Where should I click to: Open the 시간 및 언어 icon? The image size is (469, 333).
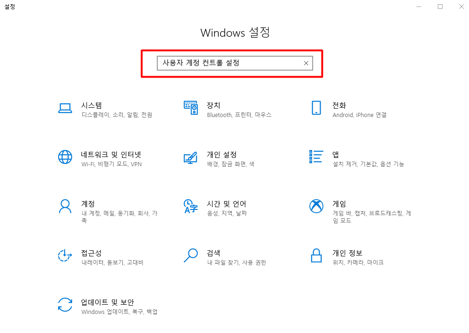[x=191, y=206]
